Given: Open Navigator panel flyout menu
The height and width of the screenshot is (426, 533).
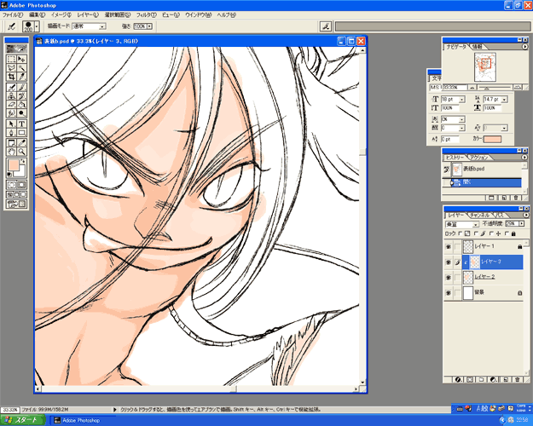Looking at the screenshot, I should pos(525,47).
